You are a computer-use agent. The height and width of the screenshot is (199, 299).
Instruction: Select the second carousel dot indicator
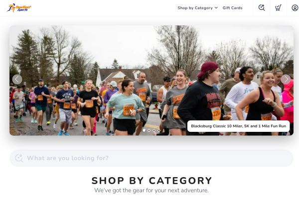(149, 130)
